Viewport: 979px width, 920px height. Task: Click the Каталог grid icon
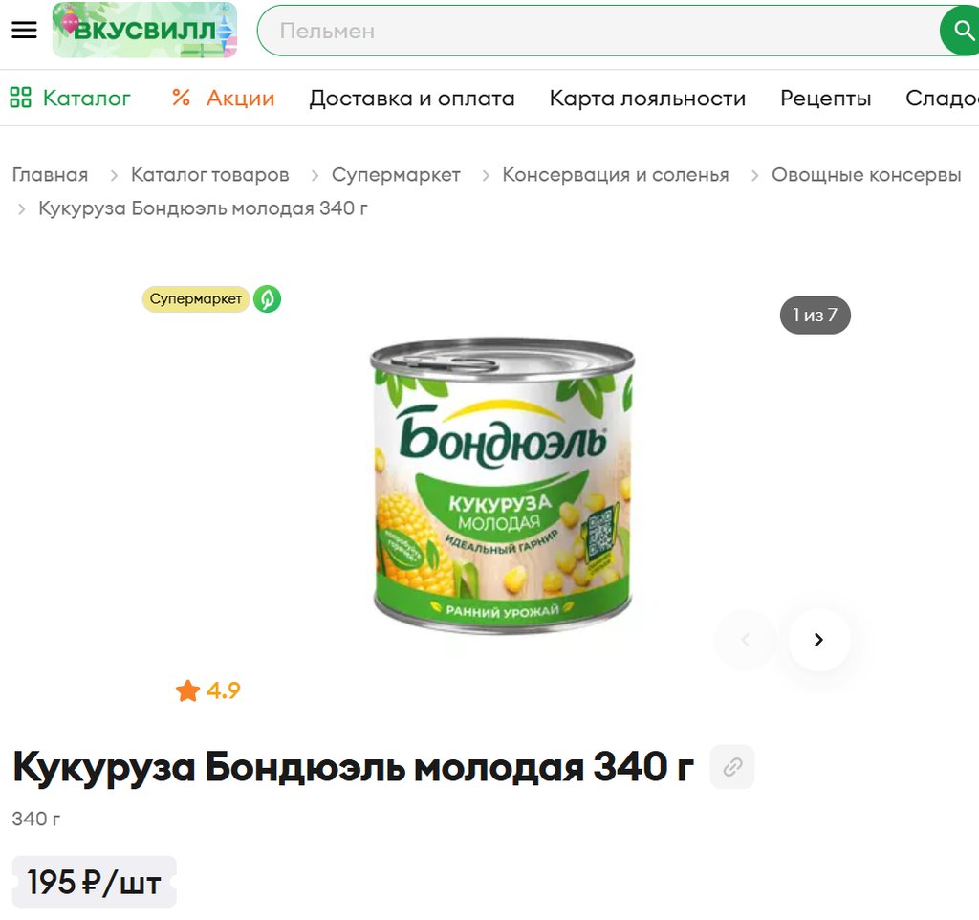click(20, 98)
